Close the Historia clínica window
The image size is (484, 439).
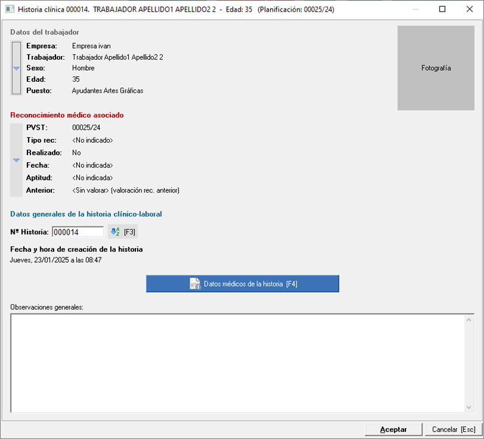click(470, 9)
